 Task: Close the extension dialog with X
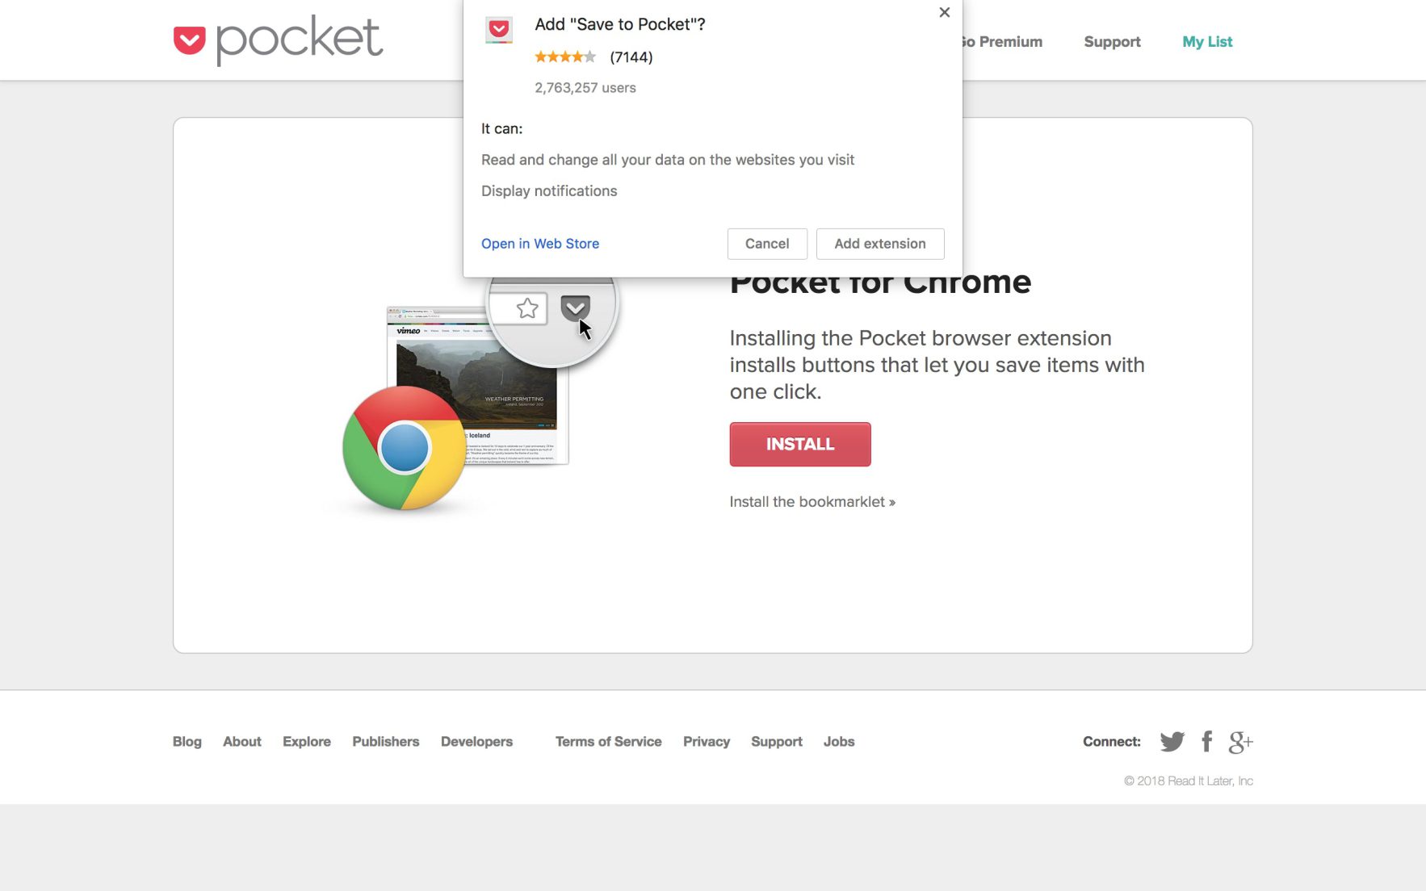[x=944, y=13]
